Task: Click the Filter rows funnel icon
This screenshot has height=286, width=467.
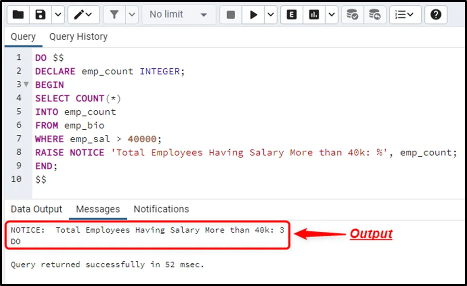Action: (114, 15)
